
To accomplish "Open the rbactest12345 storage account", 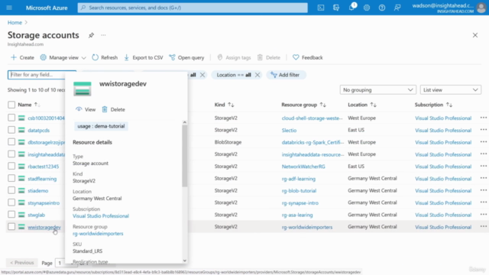I will click(x=44, y=167).
